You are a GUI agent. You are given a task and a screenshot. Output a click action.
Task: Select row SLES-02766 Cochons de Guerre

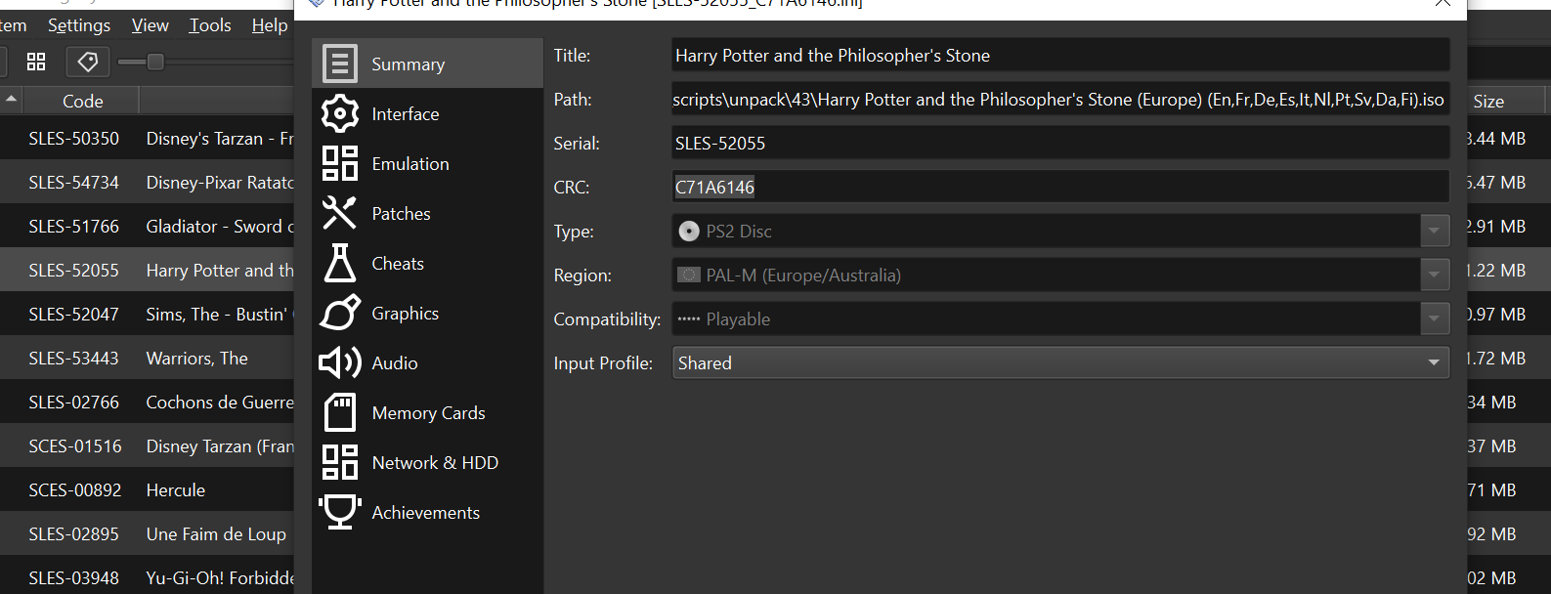point(147,403)
